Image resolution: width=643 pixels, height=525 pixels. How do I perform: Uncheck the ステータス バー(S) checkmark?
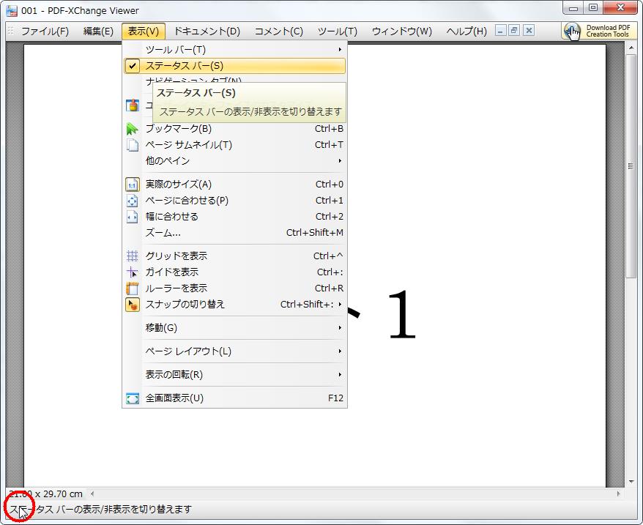click(132, 66)
